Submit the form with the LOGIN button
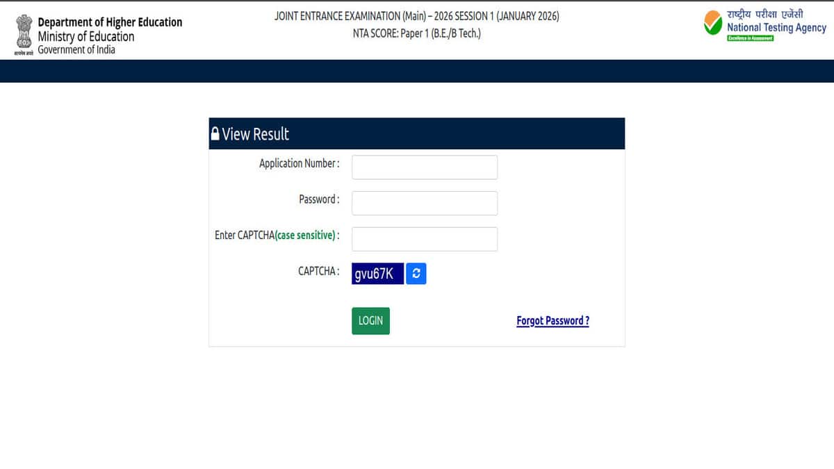 [x=370, y=320]
